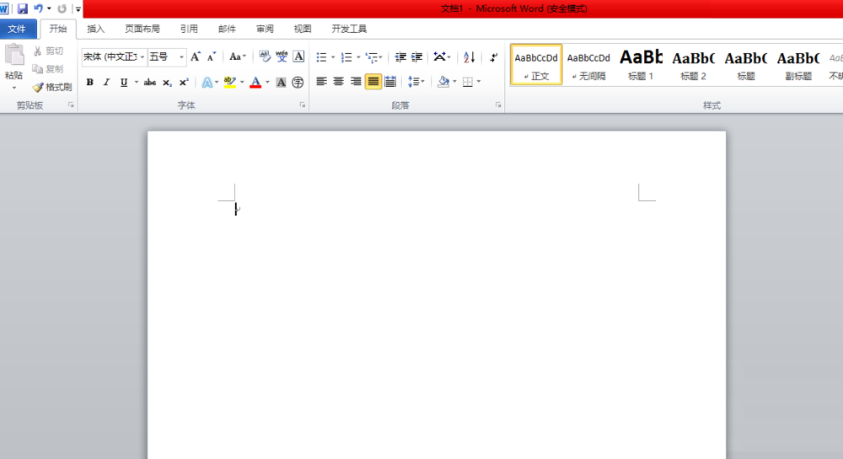Open the Clipboard pane launcher
Viewport: 843px width, 459px height.
(x=71, y=105)
